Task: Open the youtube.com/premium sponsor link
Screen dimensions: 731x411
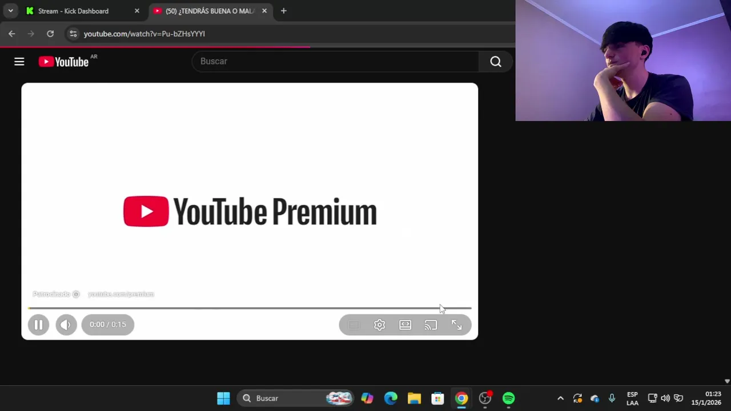Action: point(121,294)
